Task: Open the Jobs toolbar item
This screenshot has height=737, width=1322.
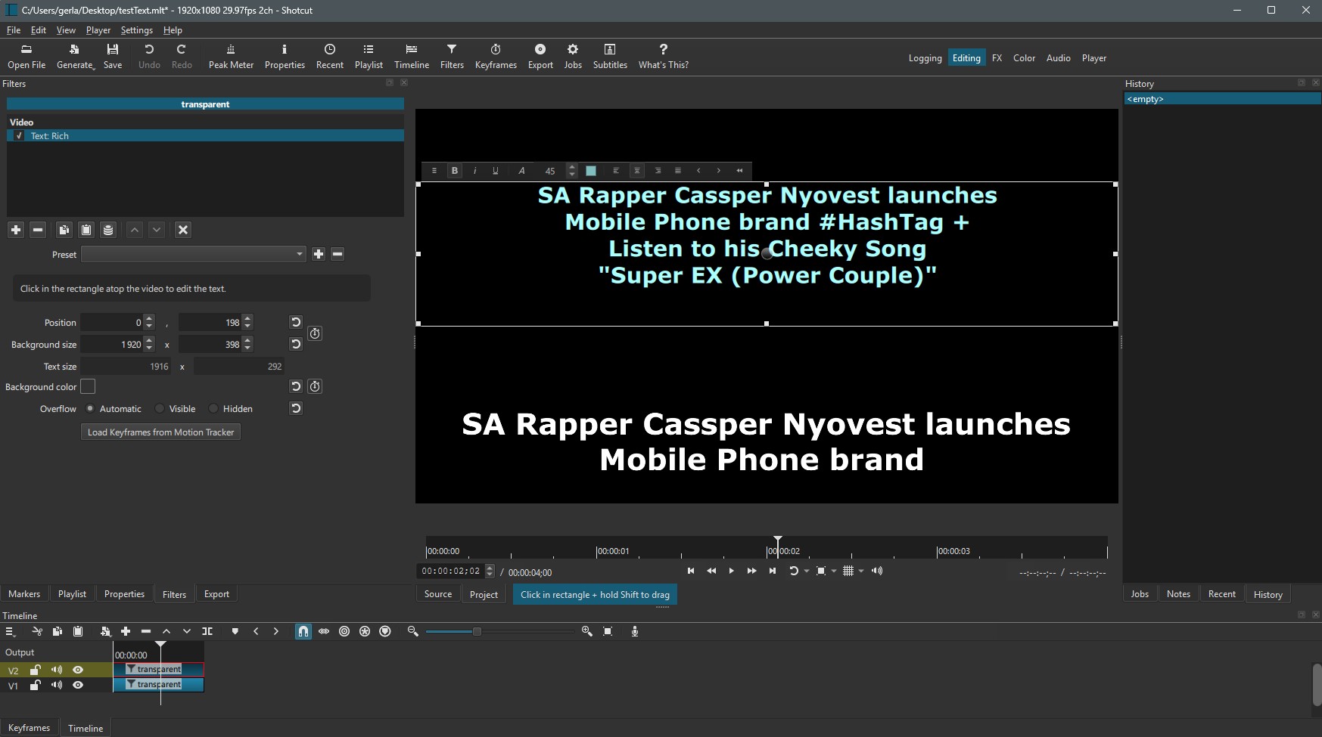Action: [x=573, y=57]
